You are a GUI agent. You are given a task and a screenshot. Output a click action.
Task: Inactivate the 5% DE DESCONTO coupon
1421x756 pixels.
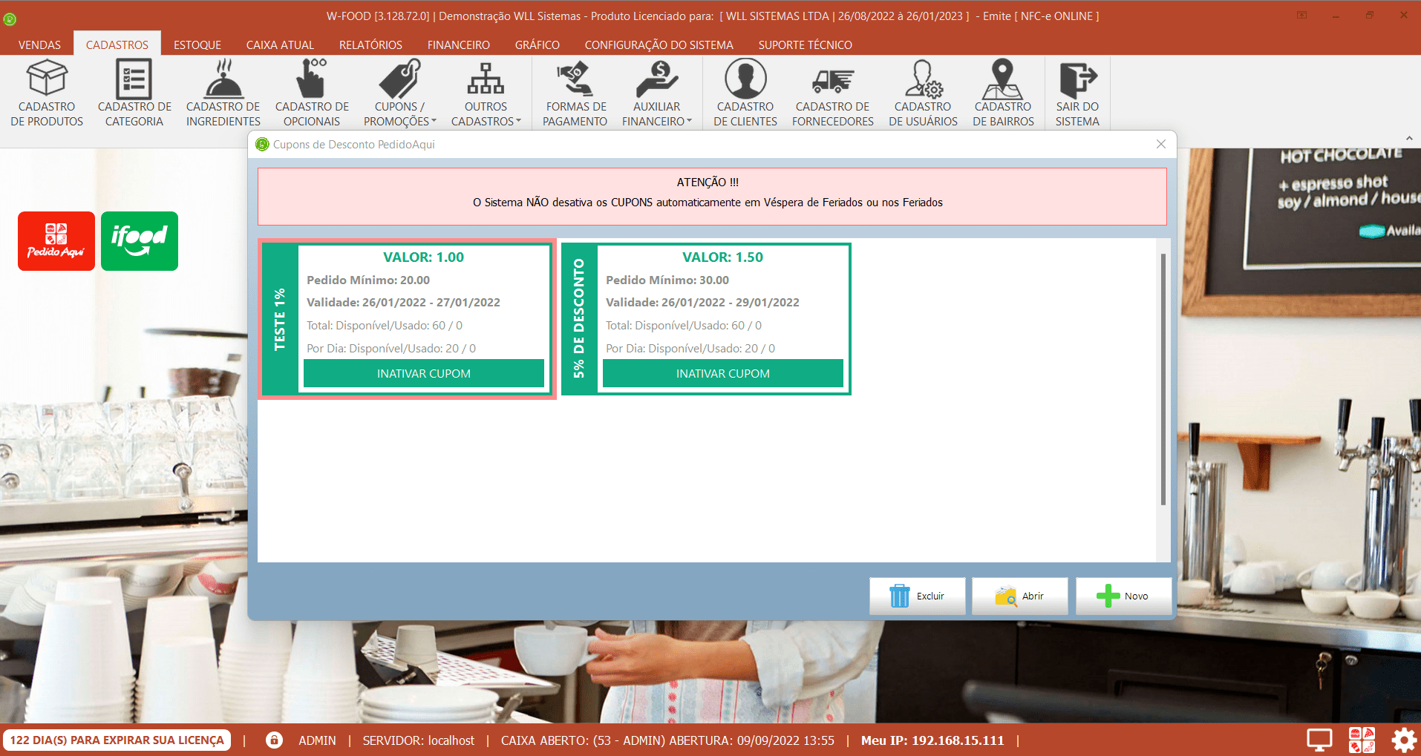723,373
